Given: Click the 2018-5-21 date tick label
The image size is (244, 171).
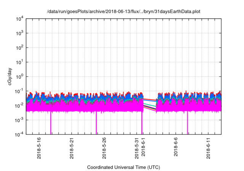Looking at the screenshot, I should coord(72,148).
